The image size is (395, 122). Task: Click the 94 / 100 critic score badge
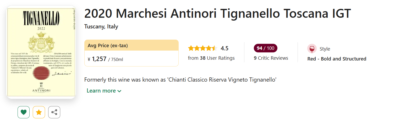click(x=265, y=48)
